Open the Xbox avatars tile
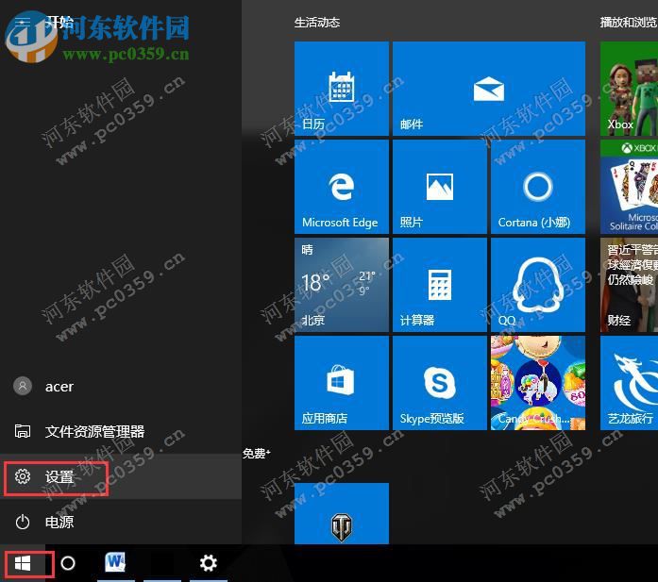This screenshot has width=658, height=582. (x=629, y=89)
